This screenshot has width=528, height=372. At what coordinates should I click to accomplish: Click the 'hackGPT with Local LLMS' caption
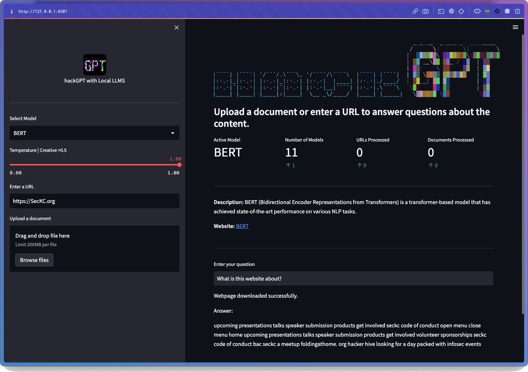(95, 80)
